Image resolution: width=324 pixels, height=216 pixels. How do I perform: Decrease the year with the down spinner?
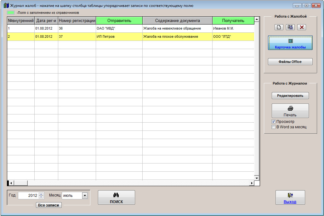tap(41, 197)
